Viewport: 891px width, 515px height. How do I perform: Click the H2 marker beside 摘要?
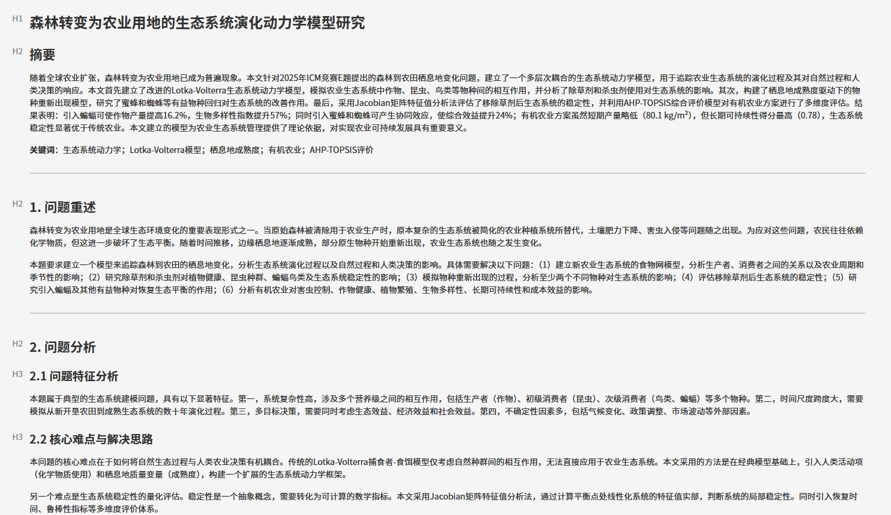(x=17, y=51)
